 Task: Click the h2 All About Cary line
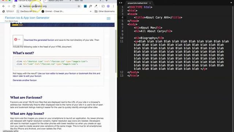click(153, 31)
